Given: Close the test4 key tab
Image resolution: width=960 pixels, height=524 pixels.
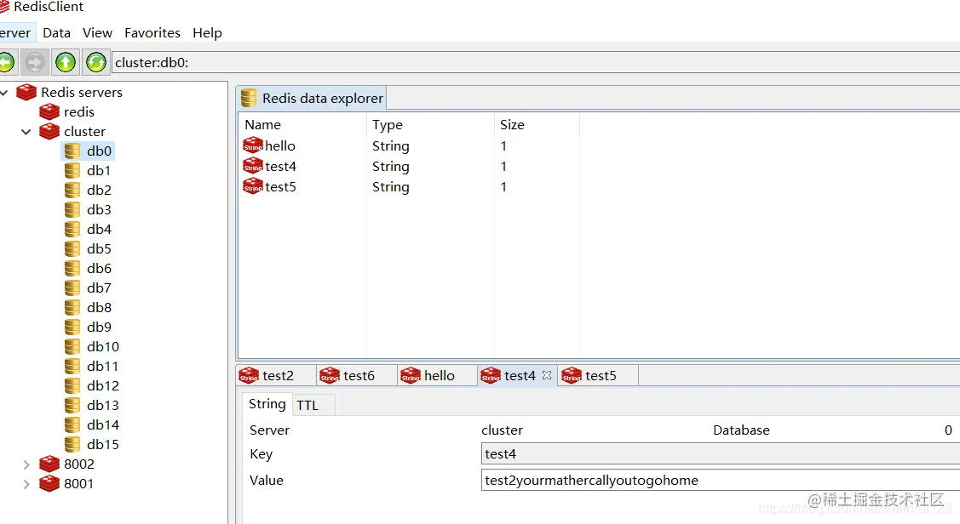Looking at the screenshot, I should (x=547, y=375).
